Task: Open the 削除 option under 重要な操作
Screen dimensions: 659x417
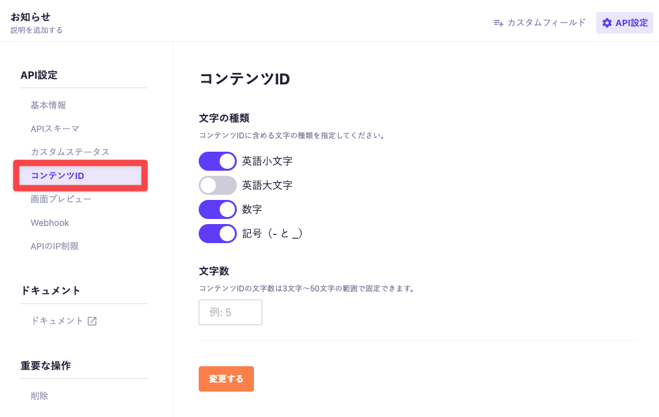Action: pyautogui.click(x=40, y=395)
